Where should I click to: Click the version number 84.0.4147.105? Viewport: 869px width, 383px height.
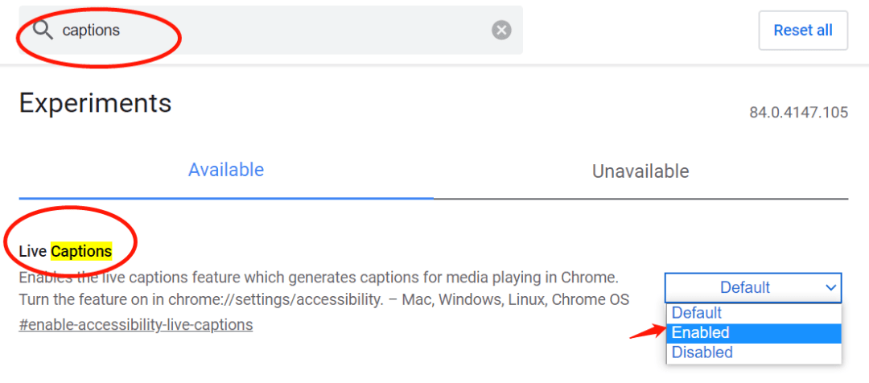point(798,113)
